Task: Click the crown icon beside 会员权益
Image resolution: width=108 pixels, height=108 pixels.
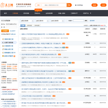Action: [76, 5]
